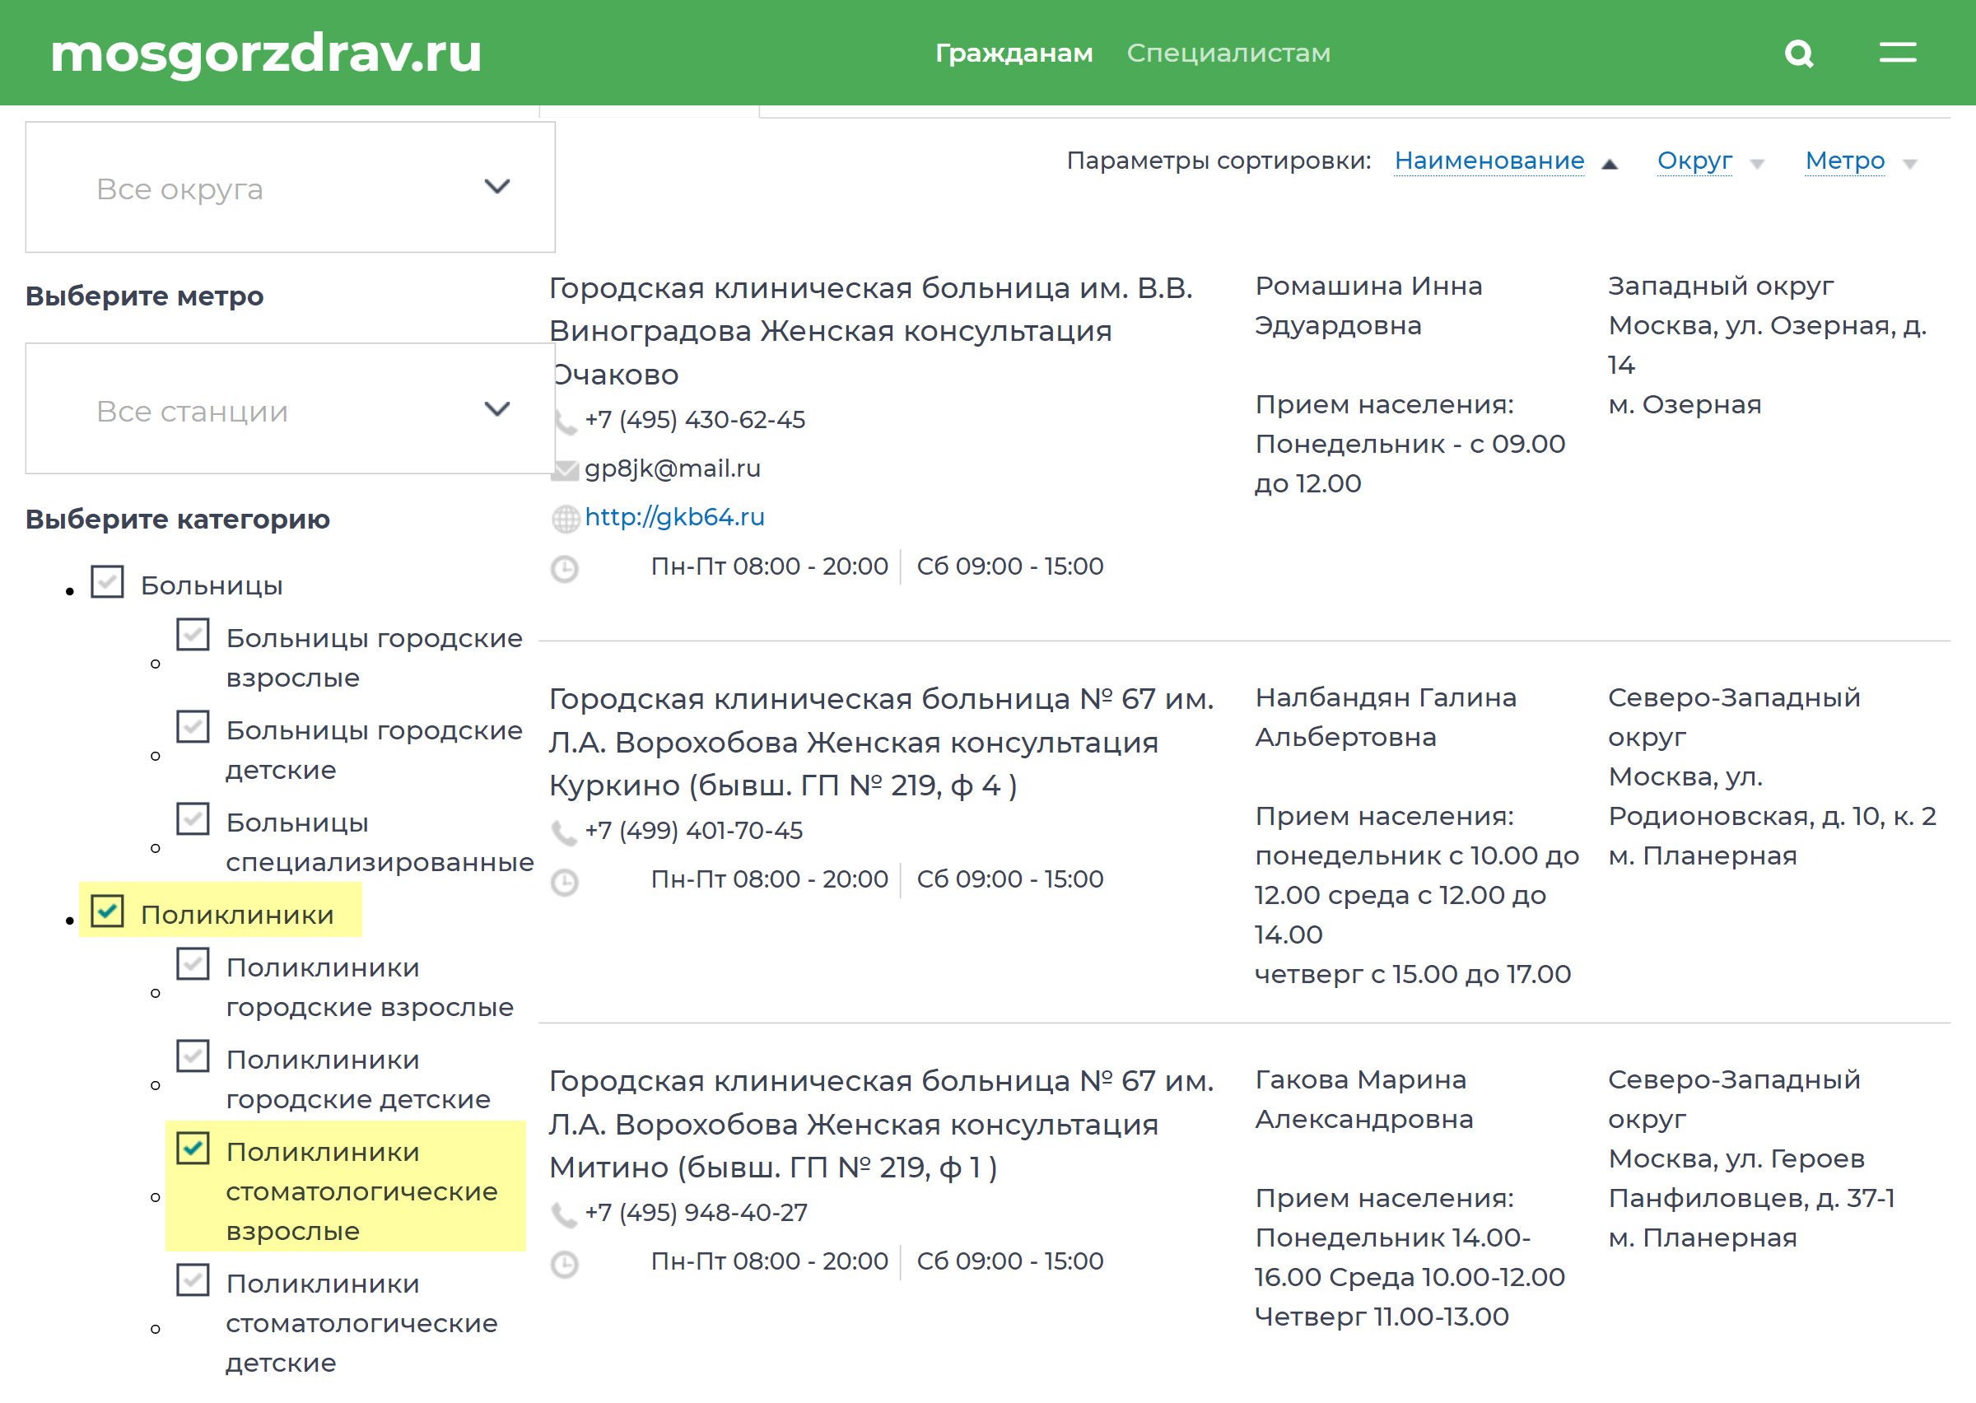Select the Женская консультация Очаково title
1976x1403 pixels.
coord(871,332)
